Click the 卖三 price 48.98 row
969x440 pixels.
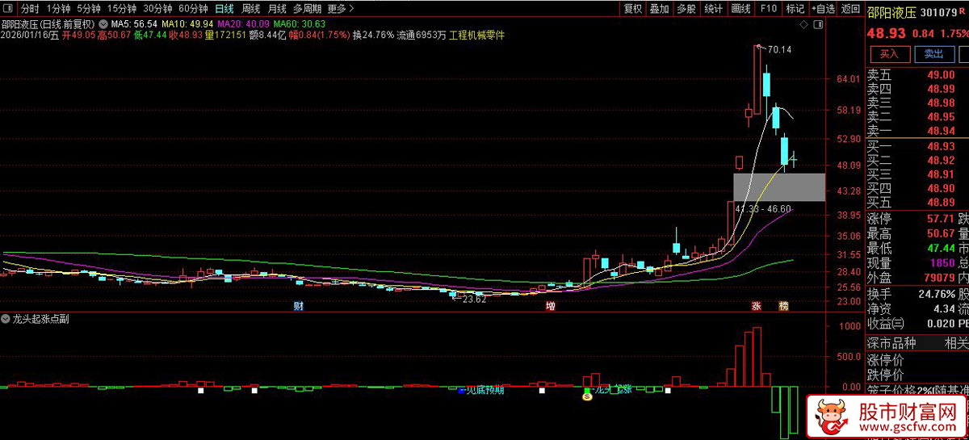[917, 103]
